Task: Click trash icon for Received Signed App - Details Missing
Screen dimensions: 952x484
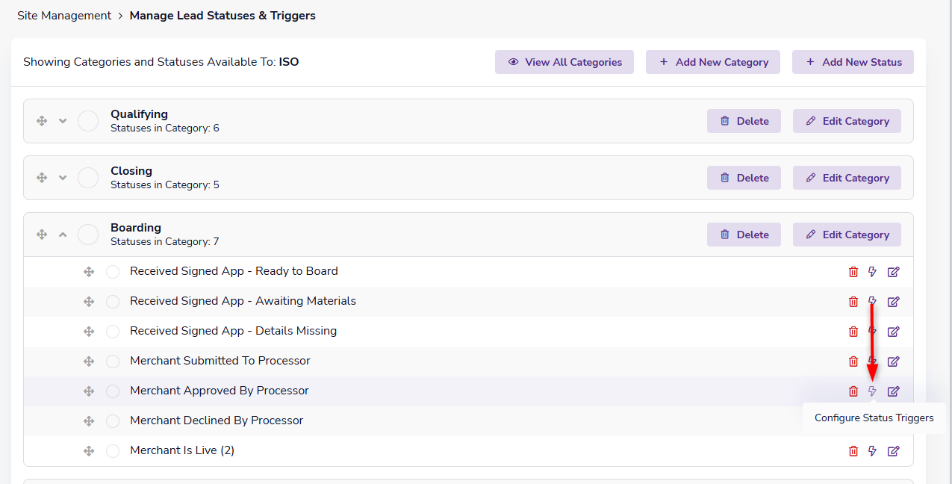Action: pos(853,332)
